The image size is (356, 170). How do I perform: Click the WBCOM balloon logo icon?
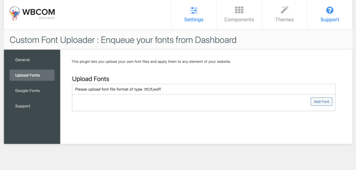click(x=15, y=13)
